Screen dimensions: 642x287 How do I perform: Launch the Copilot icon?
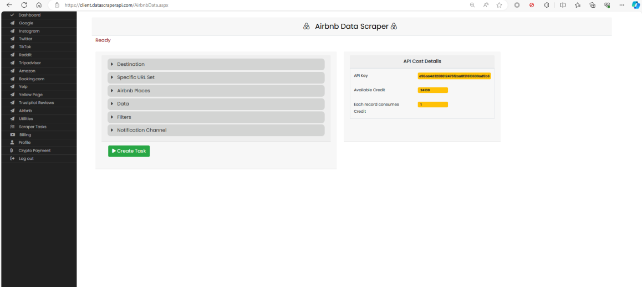pos(635,5)
